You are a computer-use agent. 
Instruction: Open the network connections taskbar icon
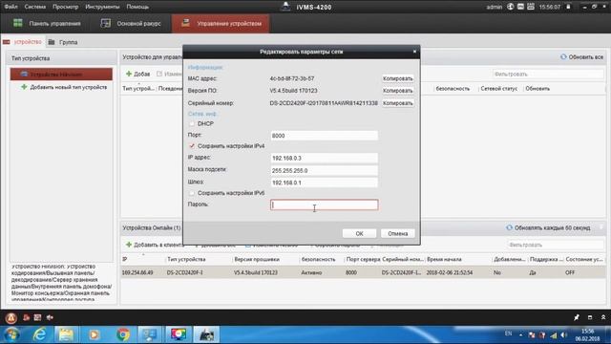[150, 334]
